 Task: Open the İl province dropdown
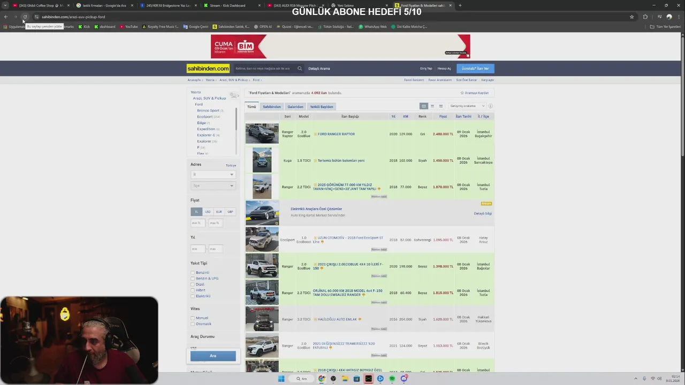pyautogui.click(x=213, y=174)
